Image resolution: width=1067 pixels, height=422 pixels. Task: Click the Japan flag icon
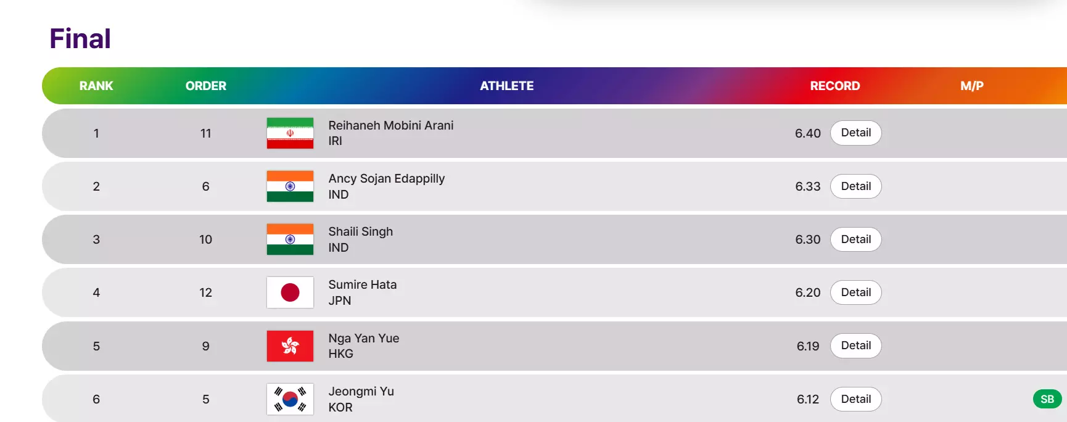point(290,292)
